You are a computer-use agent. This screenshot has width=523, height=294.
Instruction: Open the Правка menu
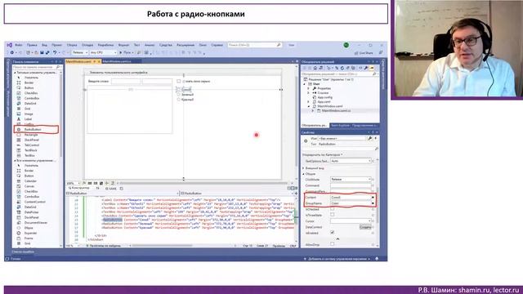32,45
